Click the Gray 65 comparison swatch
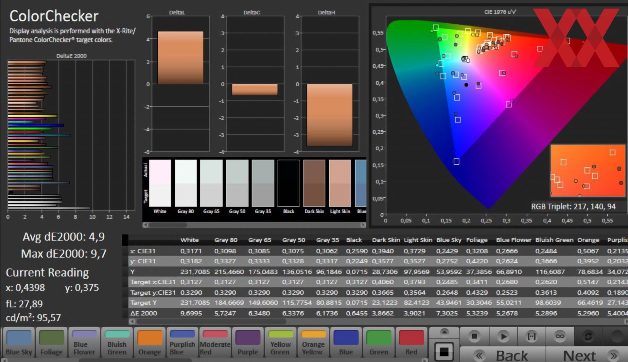Image resolution: width=628 pixels, height=362 pixels. [x=211, y=183]
